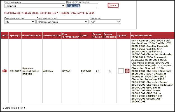Viewport: 175px width, 112px height.
Task: Click the Код изготовителя input field
Action: pos(82,6)
